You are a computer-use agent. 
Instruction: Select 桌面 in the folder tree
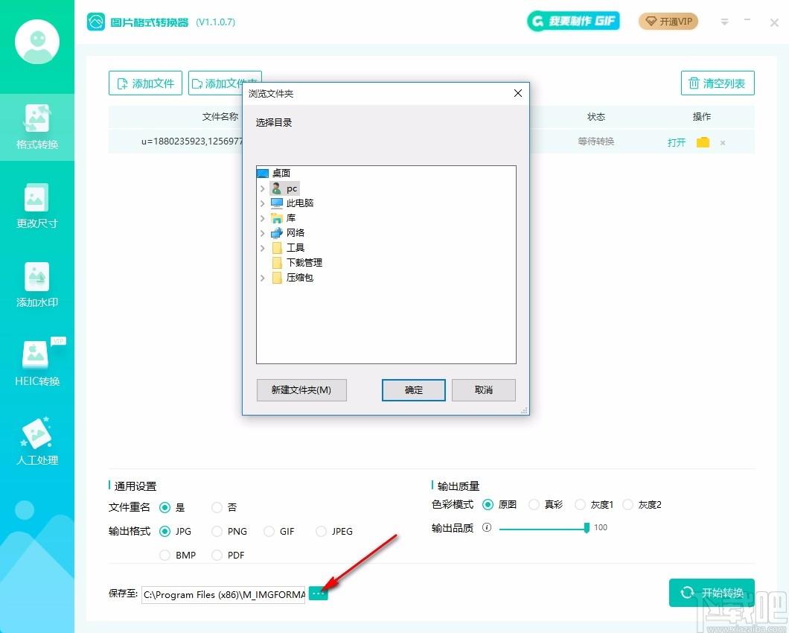[x=281, y=174]
